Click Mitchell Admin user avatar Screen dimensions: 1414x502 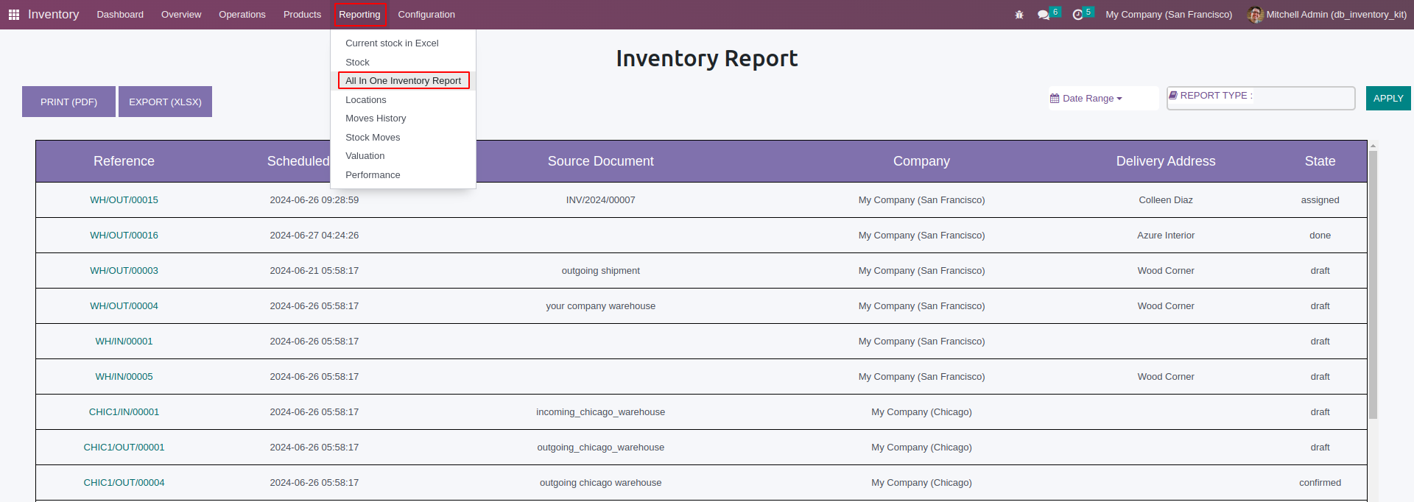1255,15
